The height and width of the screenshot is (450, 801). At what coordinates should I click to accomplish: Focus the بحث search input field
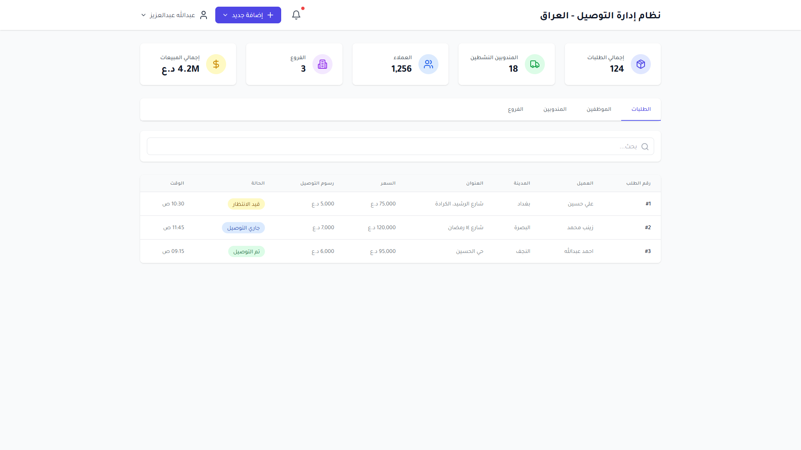[x=400, y=146]
